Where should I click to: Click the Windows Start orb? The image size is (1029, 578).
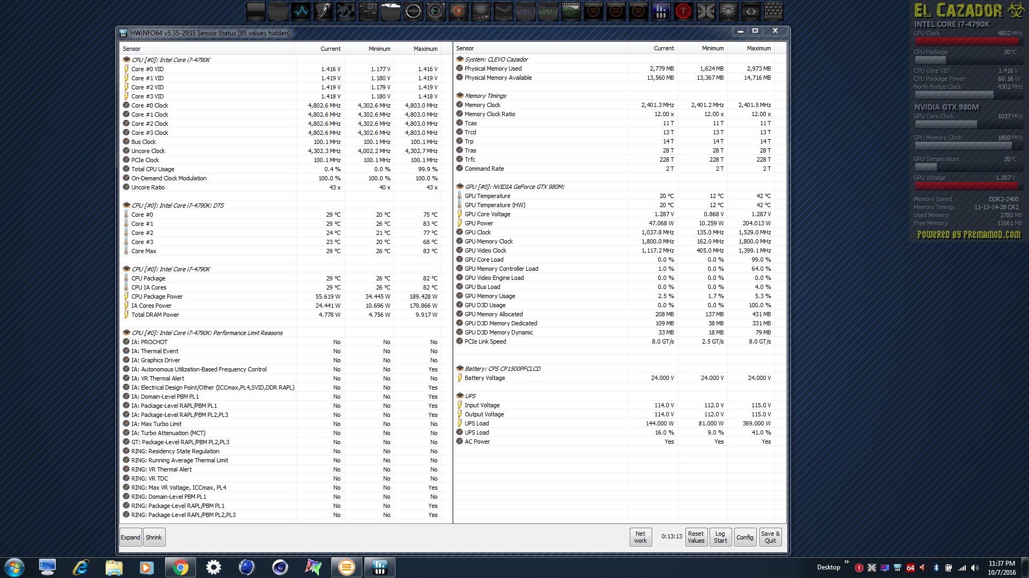14,567
